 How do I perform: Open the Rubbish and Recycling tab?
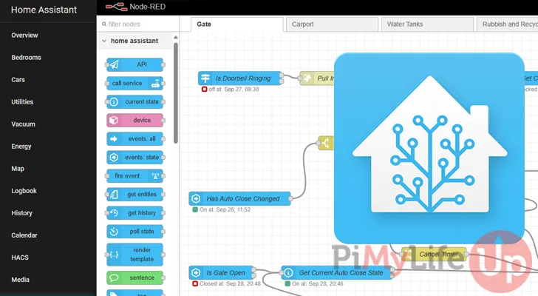click(x=508, y=24)
